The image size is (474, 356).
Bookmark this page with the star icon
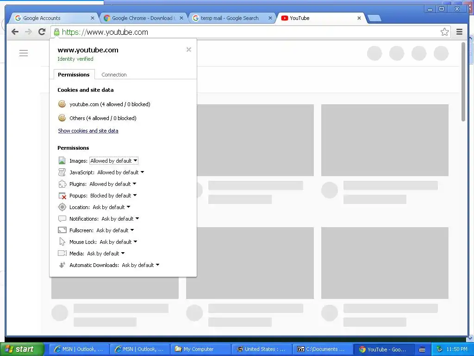444,32
